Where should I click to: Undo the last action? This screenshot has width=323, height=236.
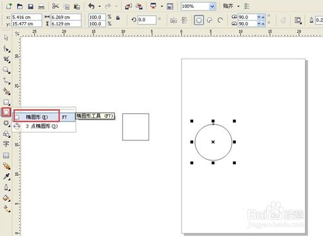(92, 6)
